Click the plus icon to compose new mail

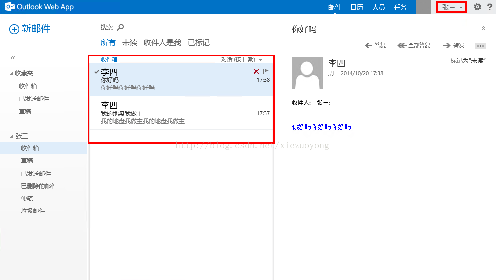(x=14, y=29)
